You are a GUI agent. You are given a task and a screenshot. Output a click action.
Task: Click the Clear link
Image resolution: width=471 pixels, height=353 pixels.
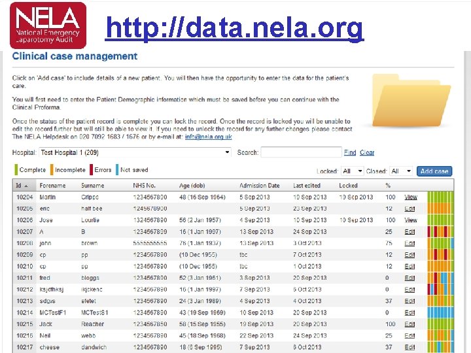pos(367,152)
